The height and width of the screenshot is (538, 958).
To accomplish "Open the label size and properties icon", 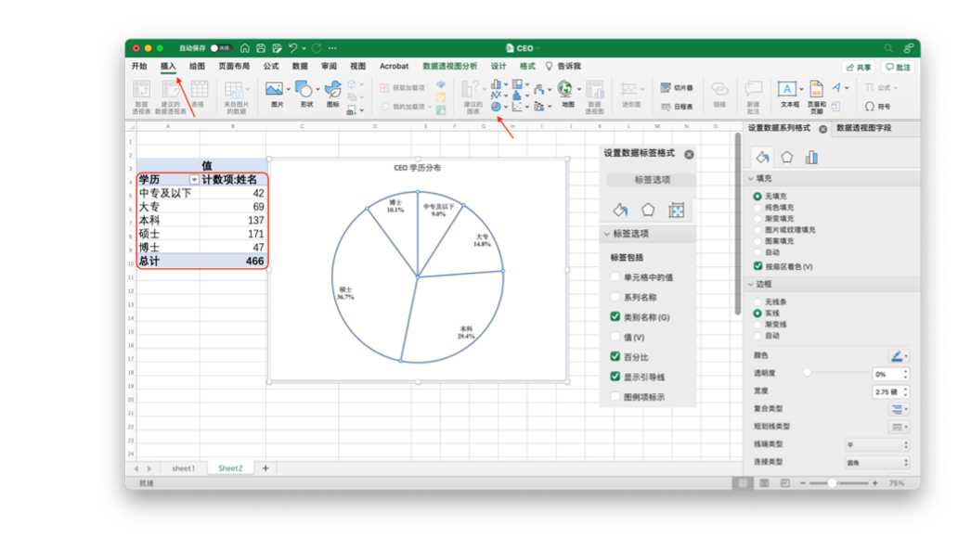I will (x=677, y=211).
